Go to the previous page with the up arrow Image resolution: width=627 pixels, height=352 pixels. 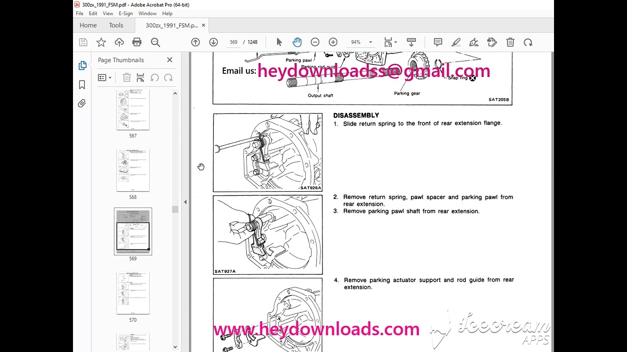tap(195, 43)
